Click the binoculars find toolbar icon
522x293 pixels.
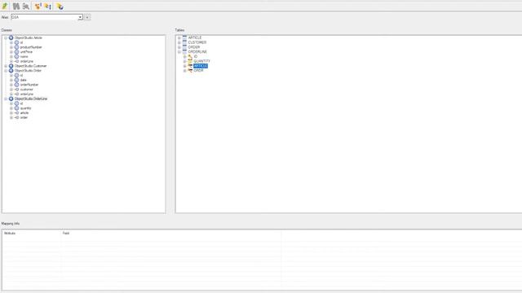[16, 6]
